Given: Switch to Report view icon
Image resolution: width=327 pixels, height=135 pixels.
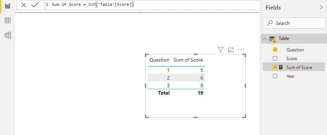Looking at the screenshot, I should [x=8, y=6].
